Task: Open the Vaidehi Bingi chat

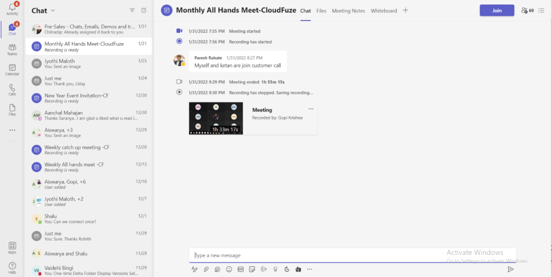Action: (89, 271)
